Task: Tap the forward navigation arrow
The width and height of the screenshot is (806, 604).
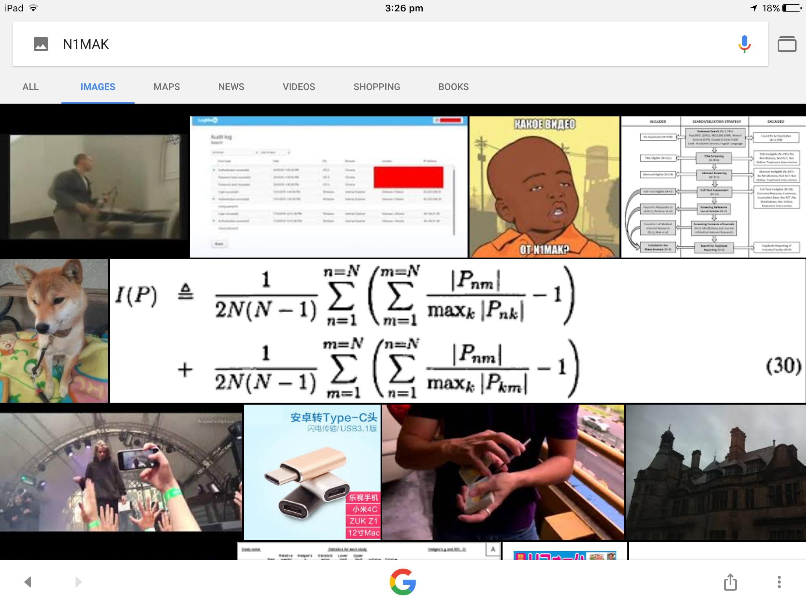Action: pyautogui.click(x=78, y=582)
